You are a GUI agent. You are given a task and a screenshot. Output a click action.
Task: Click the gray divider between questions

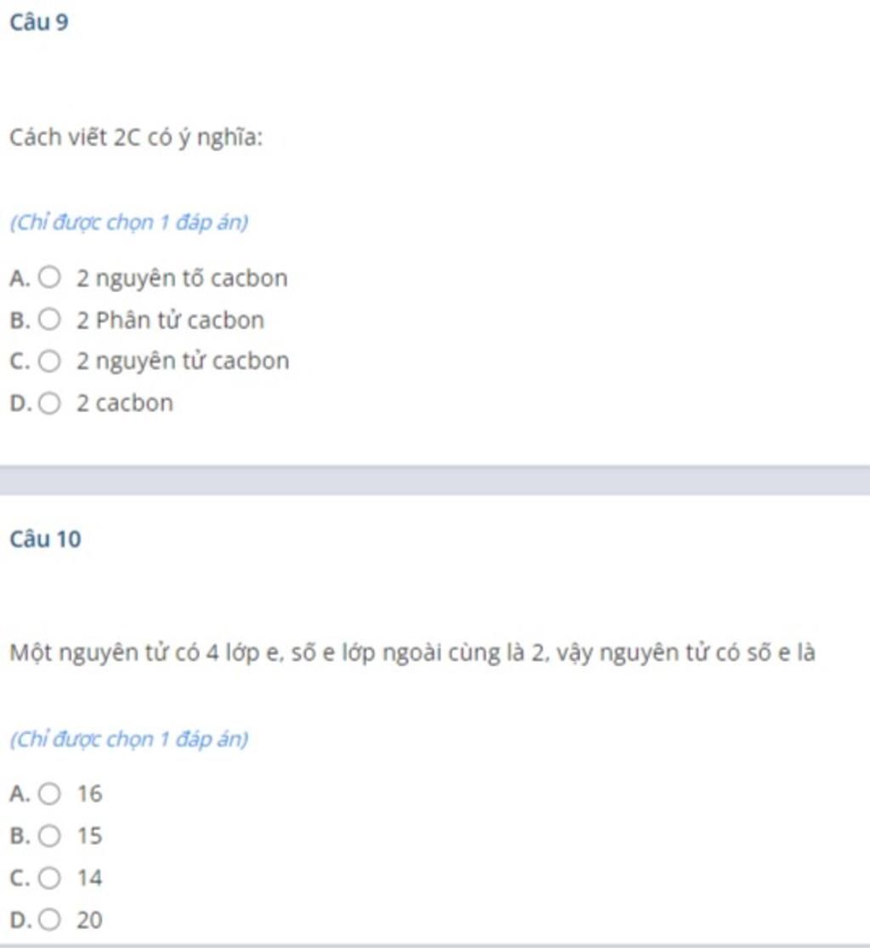click(435, 481)
